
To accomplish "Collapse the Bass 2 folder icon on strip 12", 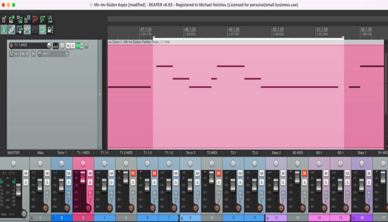I will click(268, 218).
